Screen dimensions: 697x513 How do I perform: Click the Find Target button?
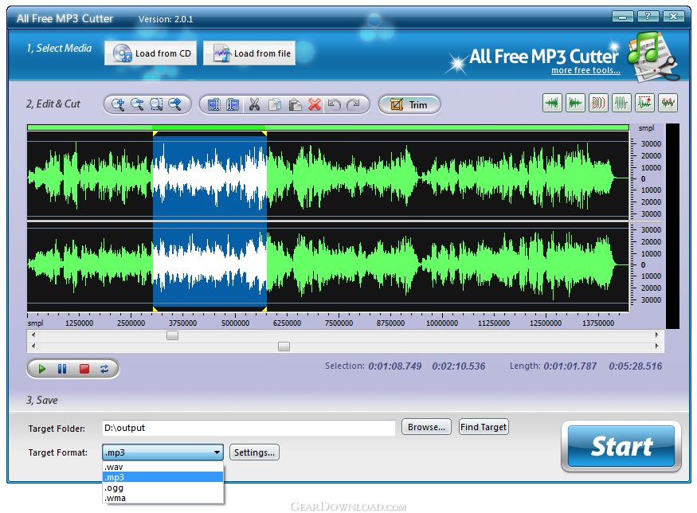coord(484,427)
